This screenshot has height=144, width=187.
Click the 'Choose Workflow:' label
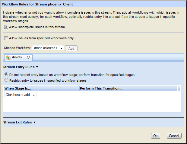(x=17, y=48)
